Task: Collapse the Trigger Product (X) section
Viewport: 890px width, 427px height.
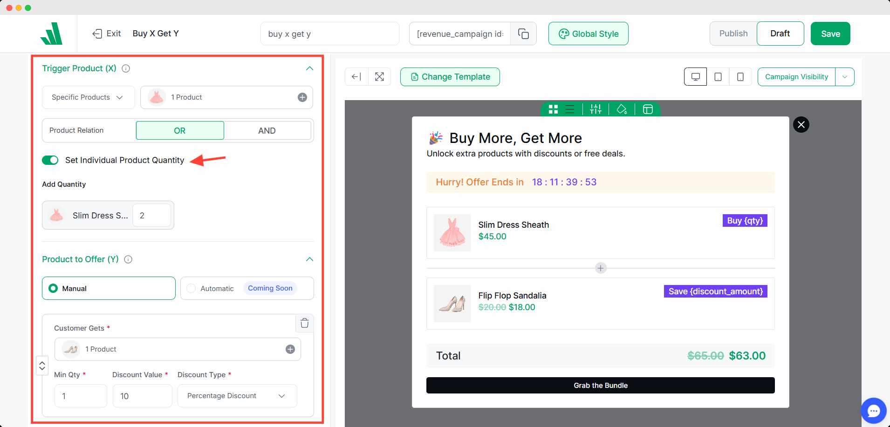Action: click(x=309, y=68)
